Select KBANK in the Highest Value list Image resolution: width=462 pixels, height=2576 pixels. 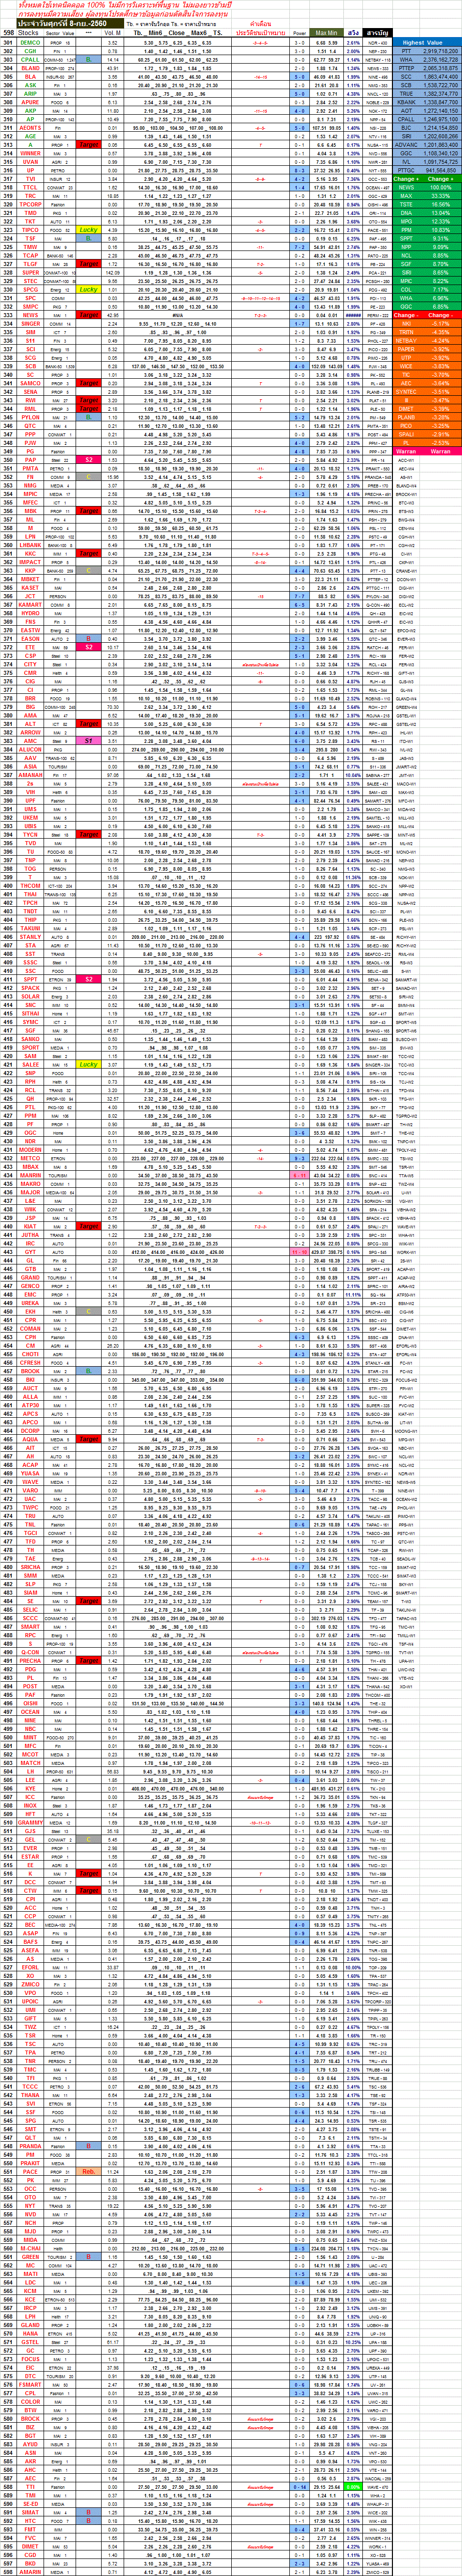click(406, 102)
